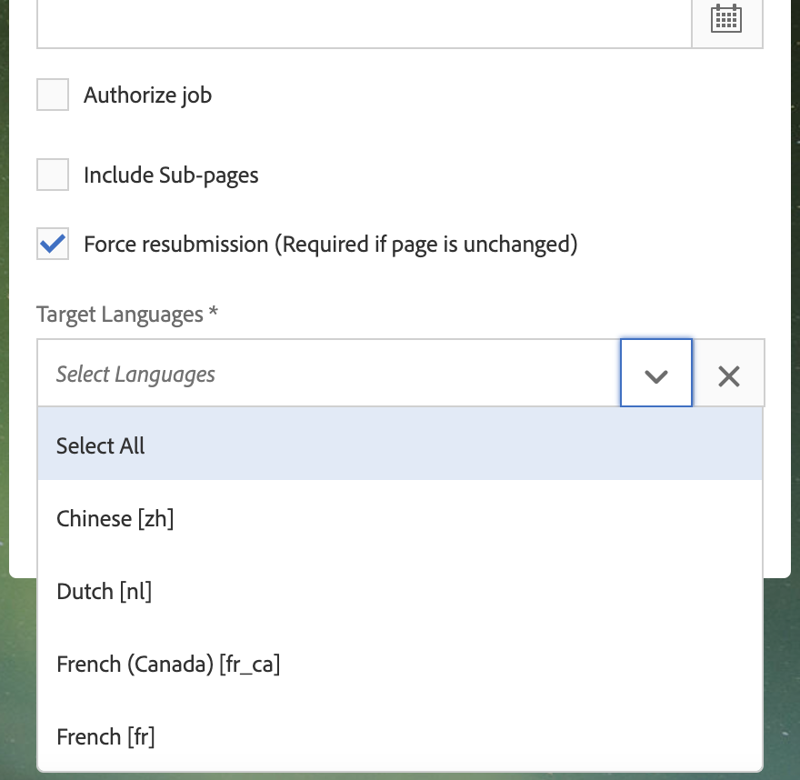Uncheck the Force resubmission checkbox
Viewport: 800px width, 780px height.
tap(53, 244)
